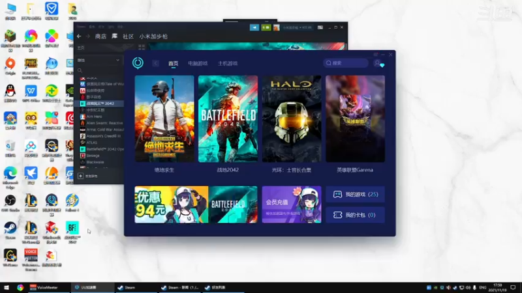The height and width of the screenshot is (293, 522).
Task: Click 主页 home link in Steam library
Action: coord(81,48)
